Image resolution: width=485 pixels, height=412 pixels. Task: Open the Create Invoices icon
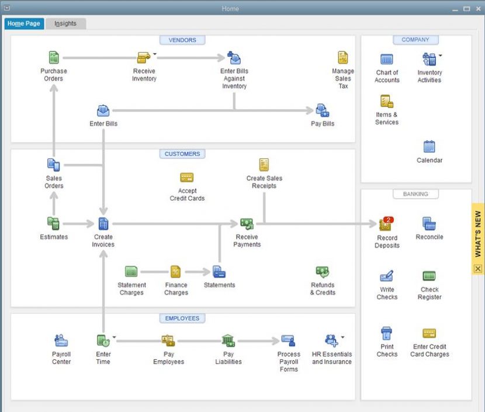(103, 223)
